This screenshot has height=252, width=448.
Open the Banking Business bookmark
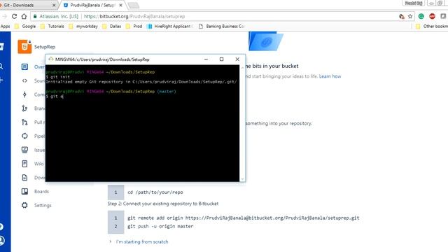pos(221,27)
